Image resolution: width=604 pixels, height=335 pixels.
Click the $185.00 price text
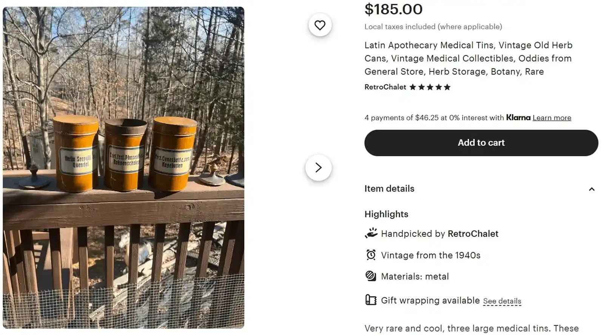[x=393, y=9]
